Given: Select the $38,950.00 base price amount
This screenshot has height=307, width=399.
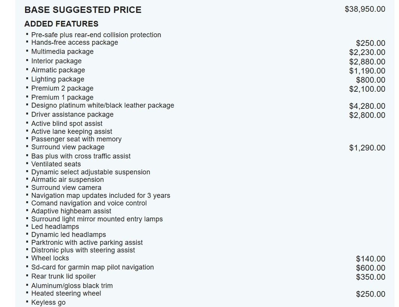Looking at the screenshot, I should pyautogui.click(x=365, y=9).
